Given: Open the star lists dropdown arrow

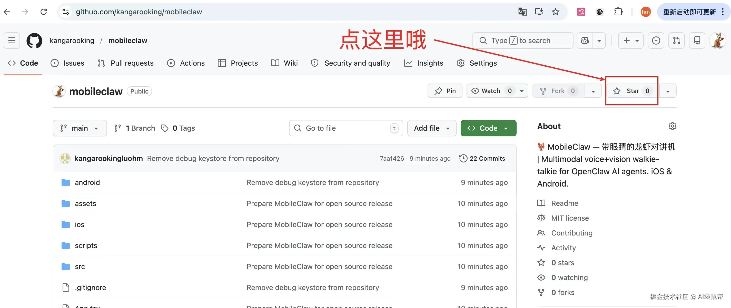Looking at the screenshot, I should (668, 91).
